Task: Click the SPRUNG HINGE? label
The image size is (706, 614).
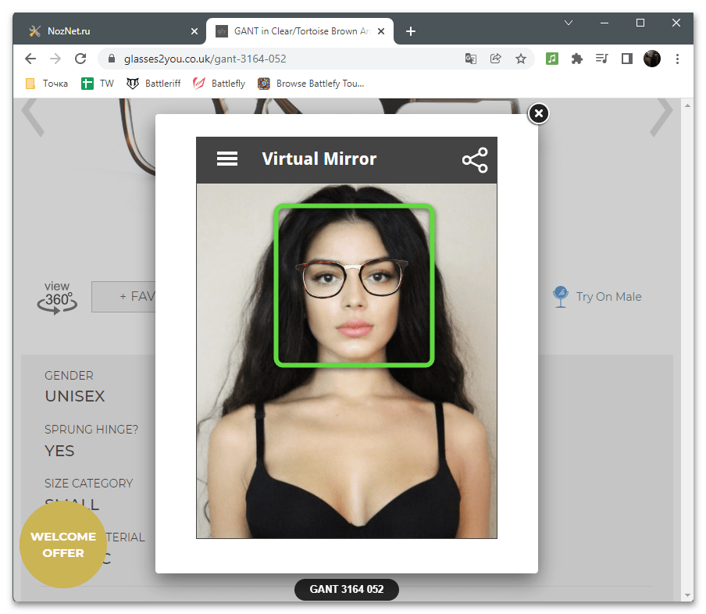Action: point(91,430)
